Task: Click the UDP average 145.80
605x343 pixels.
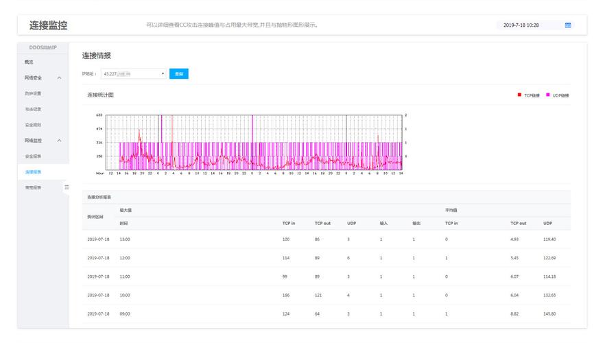Action: pos(549,314)
